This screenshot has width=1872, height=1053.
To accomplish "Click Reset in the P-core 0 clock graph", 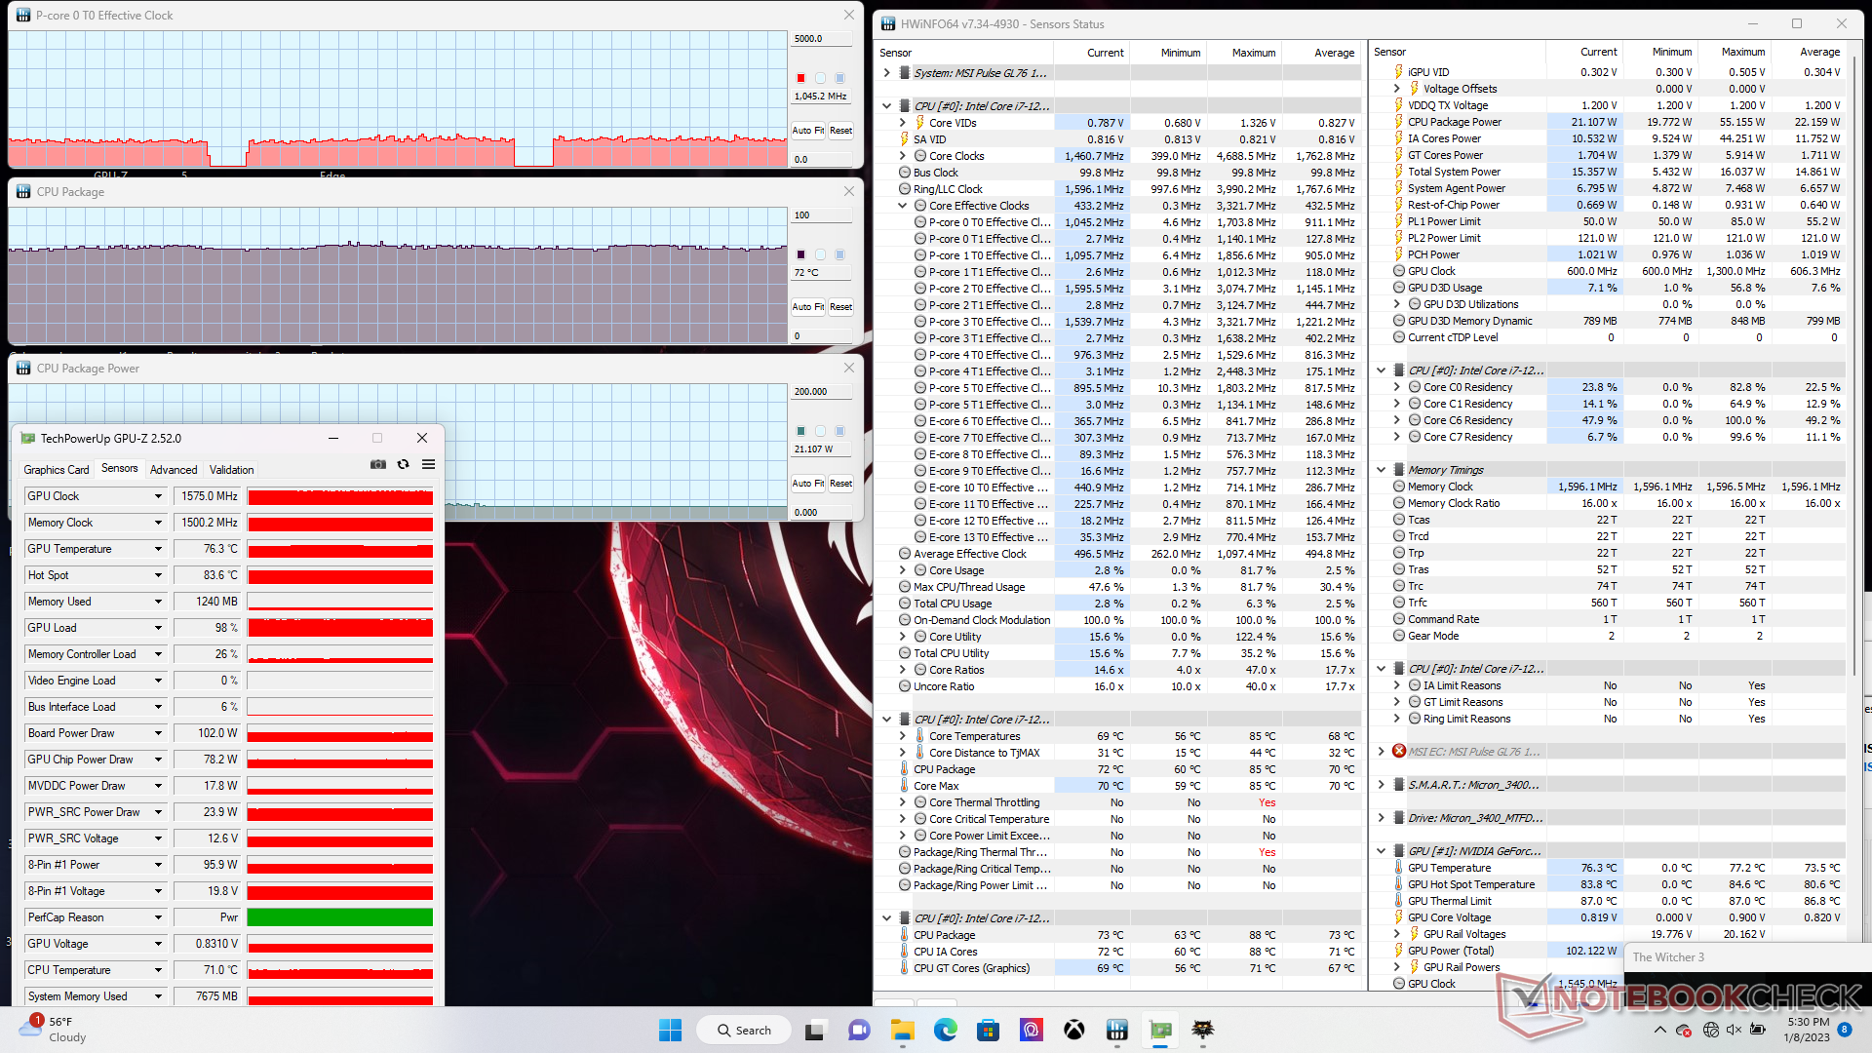I will pyautogui.click(x=840, y=131).
